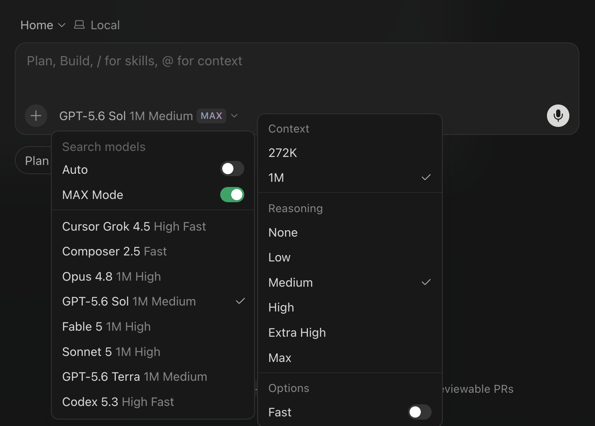Viewport: 595px width, 426px height.
Task: Open the Home dropdown
Action: click(x=43, y=25)
